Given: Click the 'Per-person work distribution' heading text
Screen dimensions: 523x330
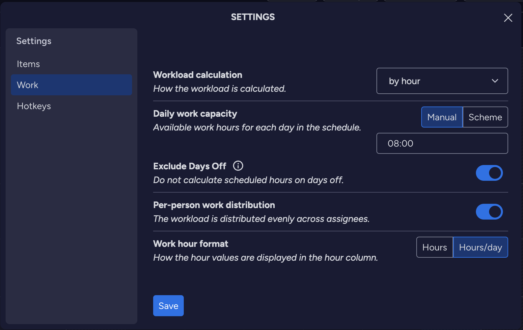Looking at the screenshot, I should point(214,205).
